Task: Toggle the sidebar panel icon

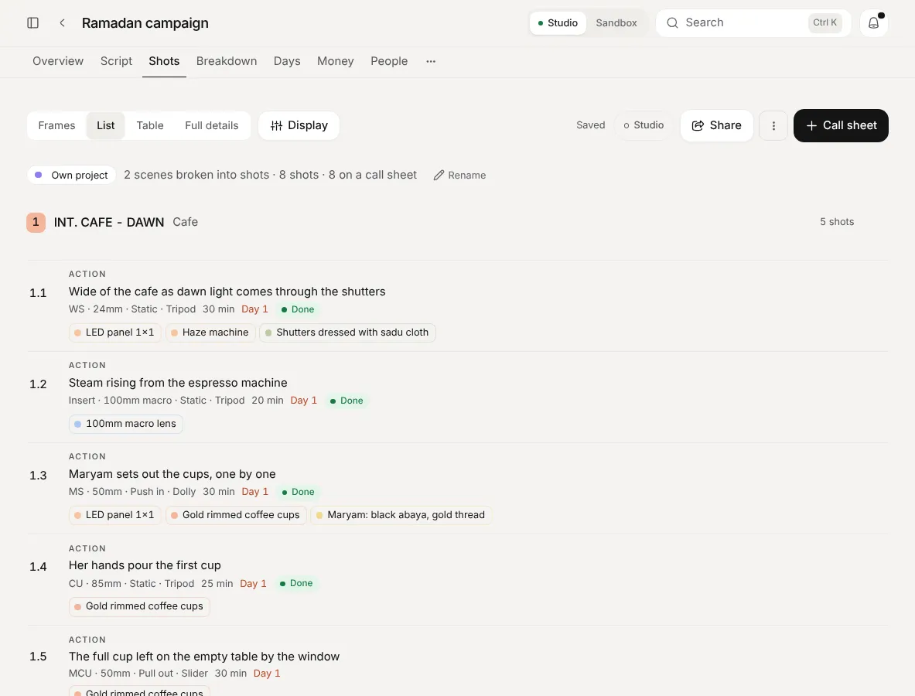Action: (32, 22)
